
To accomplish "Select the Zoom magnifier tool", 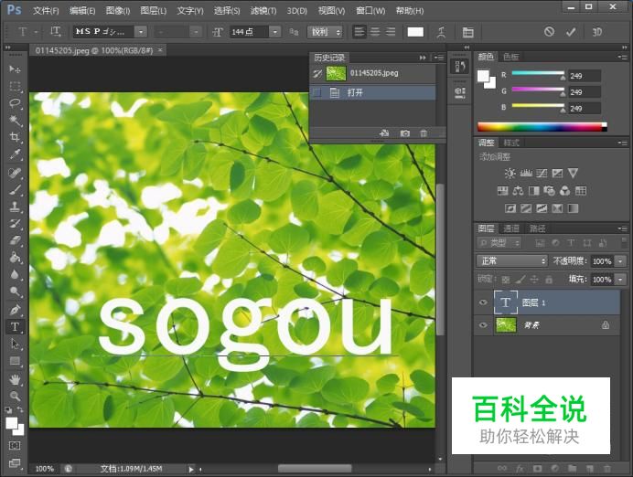I will click(x=15, y=396).
